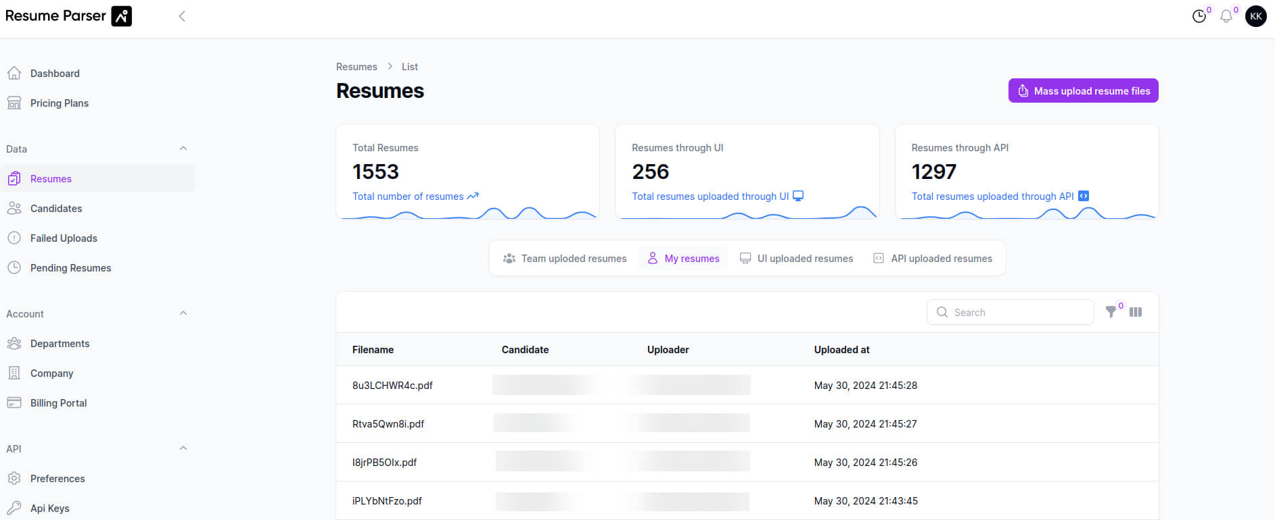Click the Resumes clipboard icon in sidebar

14,178
